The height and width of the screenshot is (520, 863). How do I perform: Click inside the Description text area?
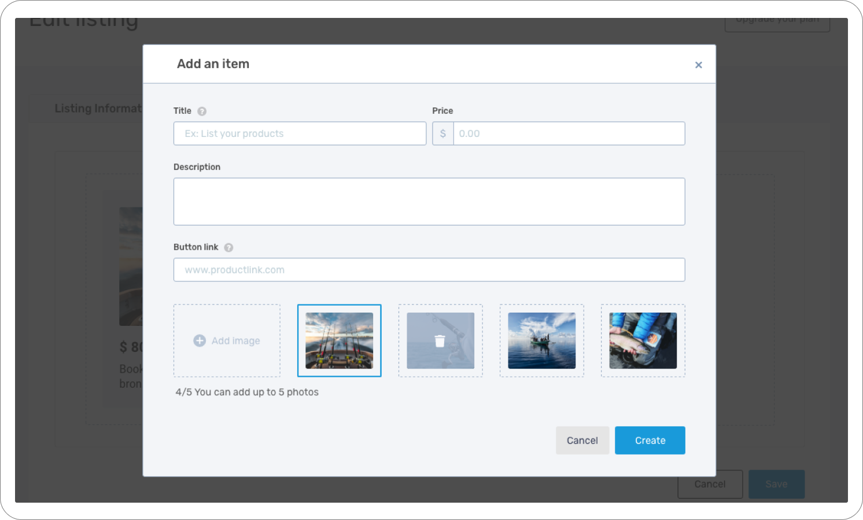[x=429, y=201]
